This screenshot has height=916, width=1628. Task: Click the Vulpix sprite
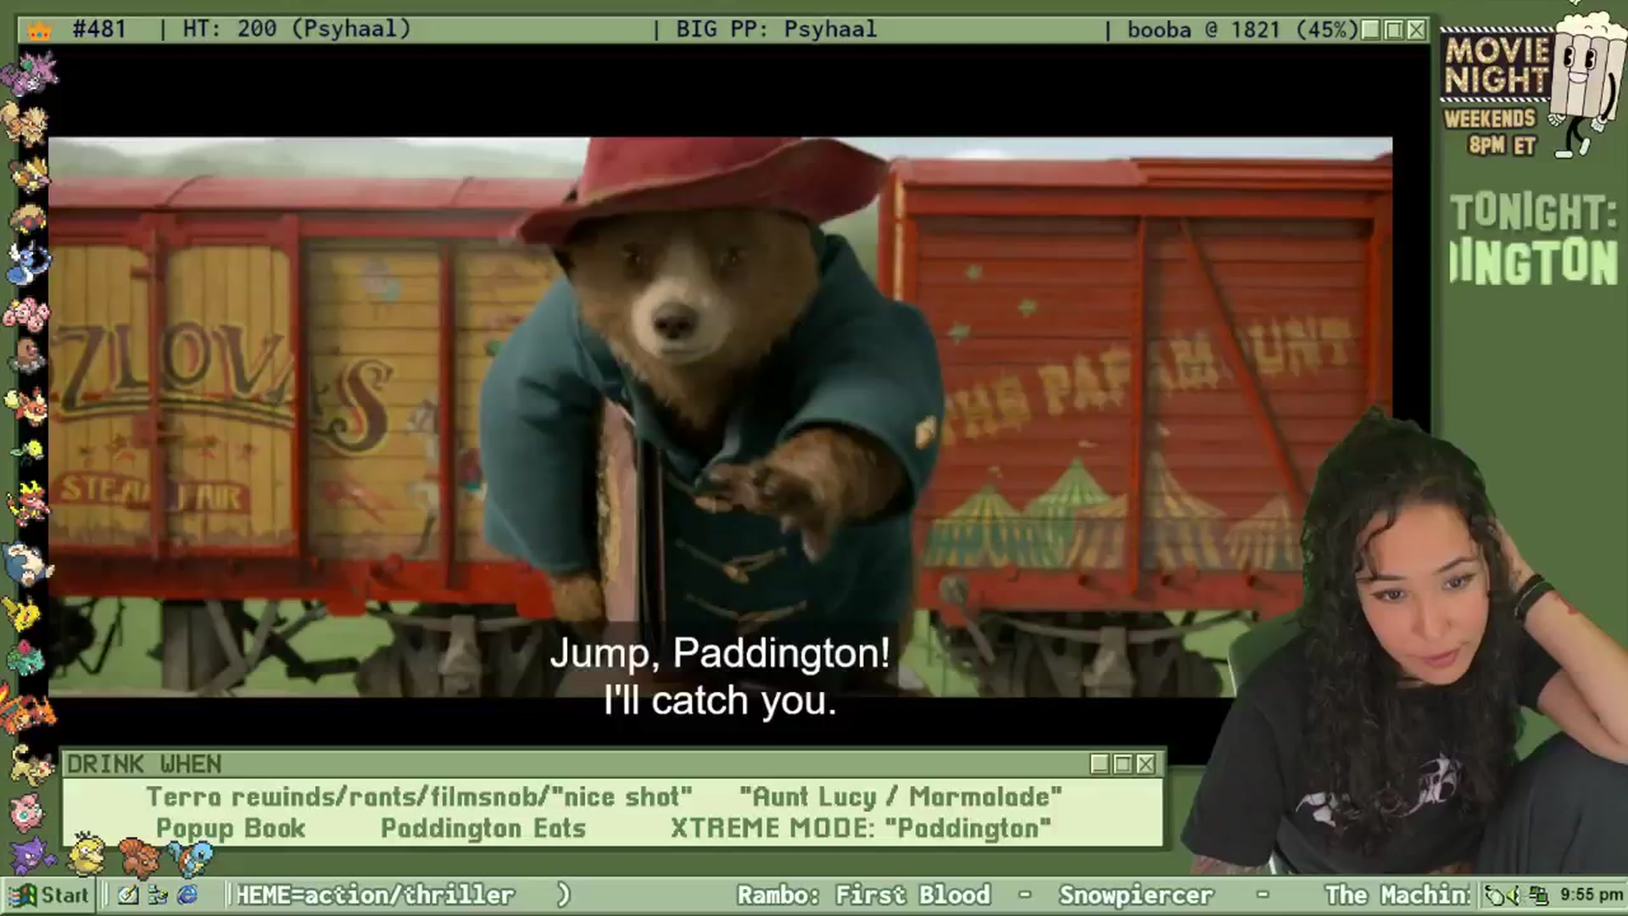pyautogui.click(x=138, y=857)
